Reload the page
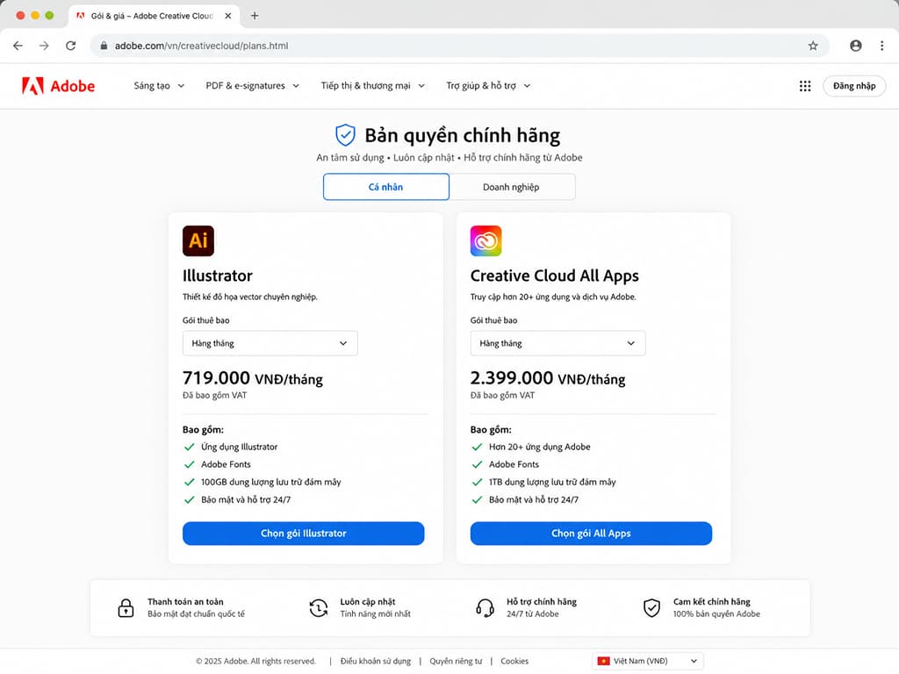This screenshot has height=674, width=899. 70,46
